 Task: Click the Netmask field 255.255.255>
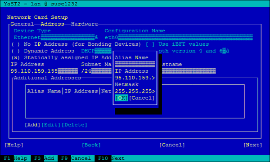[x=135, y=91]
